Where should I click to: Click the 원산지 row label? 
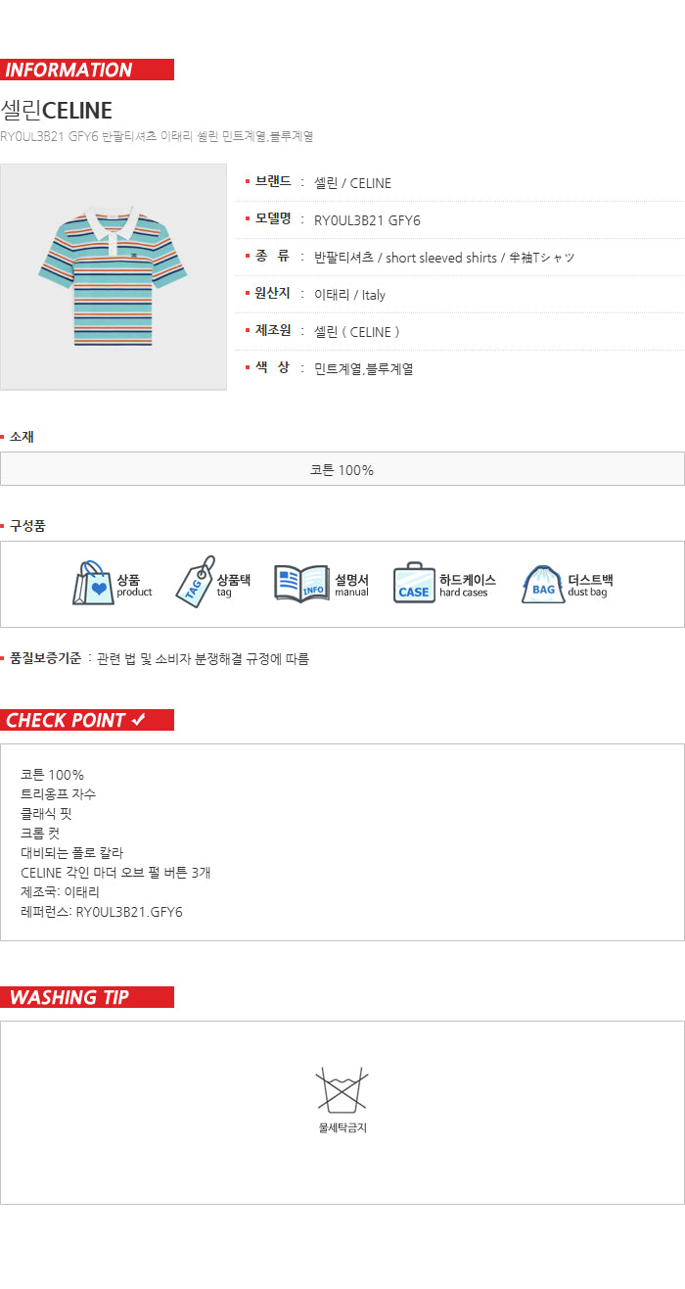(273, 294)
